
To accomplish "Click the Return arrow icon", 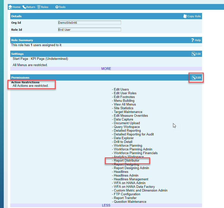I will [24, 7].
